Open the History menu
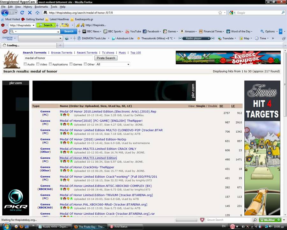 click(x=28, y=7)
